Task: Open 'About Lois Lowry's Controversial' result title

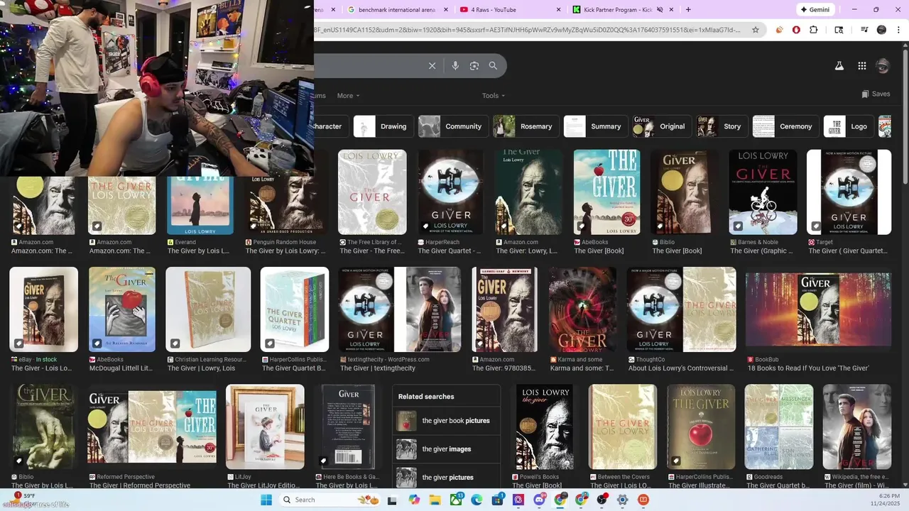Action: 681,368
